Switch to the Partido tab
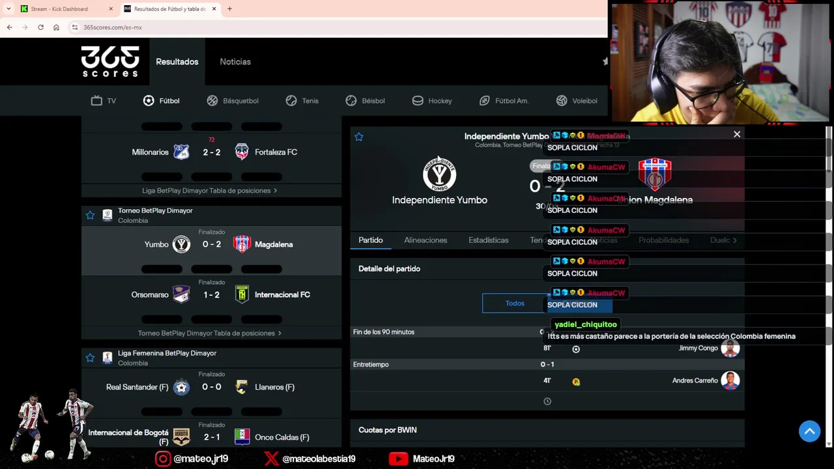 click(371, 240)
